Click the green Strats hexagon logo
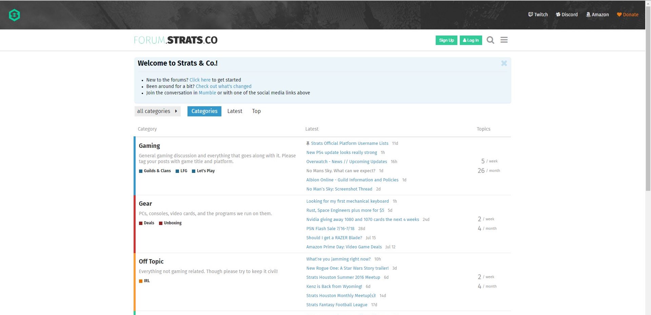This screenshot has width=651, height=315. click(x=14, y=15)
